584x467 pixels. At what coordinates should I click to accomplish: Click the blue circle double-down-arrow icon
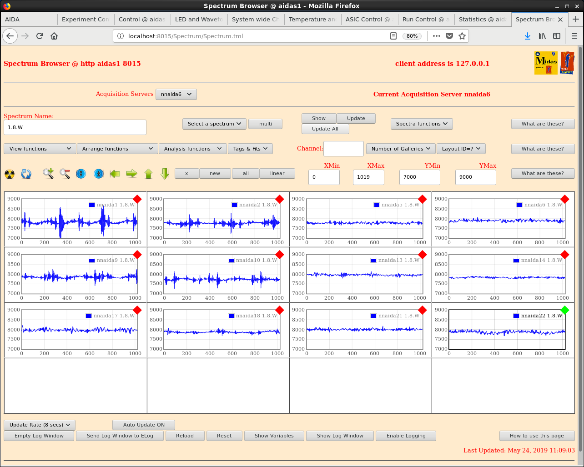pyautogui.click(x=81, y=174)
